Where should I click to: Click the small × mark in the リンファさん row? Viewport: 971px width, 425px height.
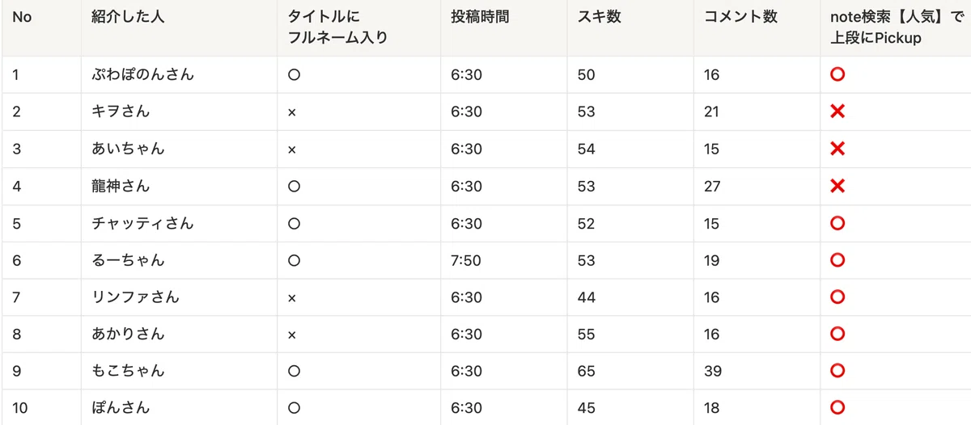[292, 298]
